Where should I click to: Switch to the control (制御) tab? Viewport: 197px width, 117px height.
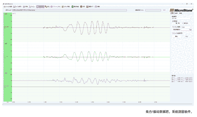(181, 13)
